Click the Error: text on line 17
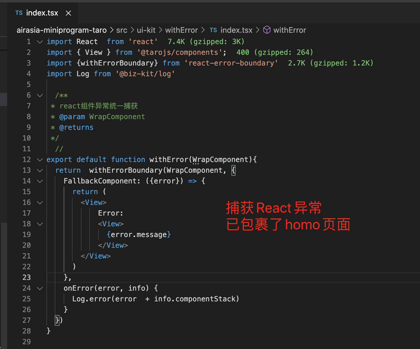The height and width of the screenshot is (349, 420). 111,213
